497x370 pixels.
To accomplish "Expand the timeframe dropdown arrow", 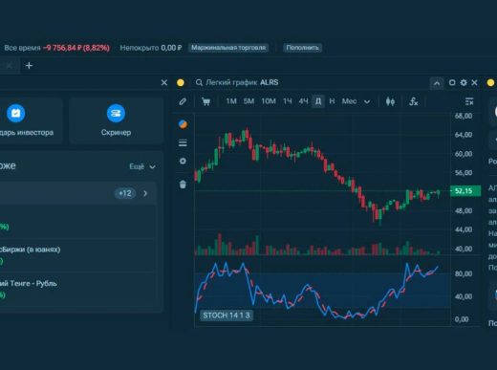I will (x=367, y=102).
